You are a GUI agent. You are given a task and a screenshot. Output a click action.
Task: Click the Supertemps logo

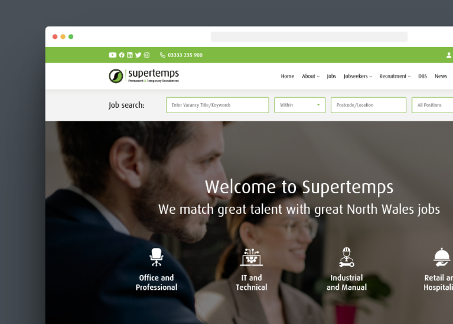[144, 76]
